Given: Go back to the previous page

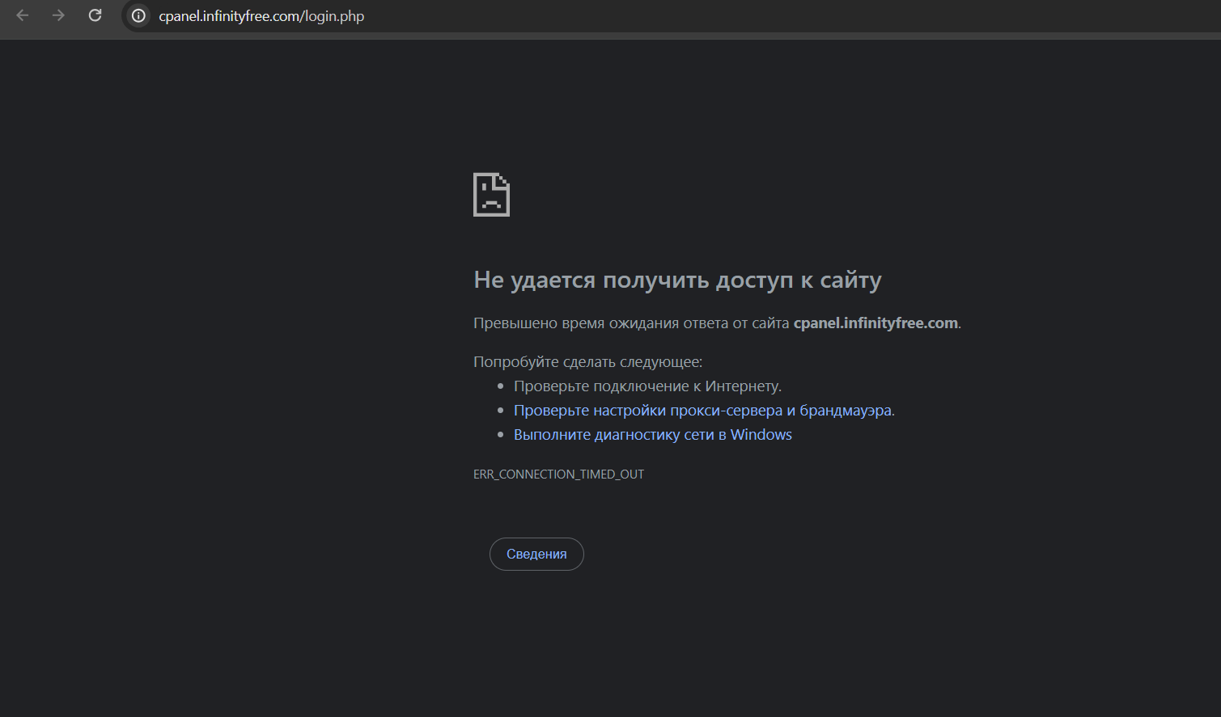Looking at the screenshot, I should (x=23, y=15).
